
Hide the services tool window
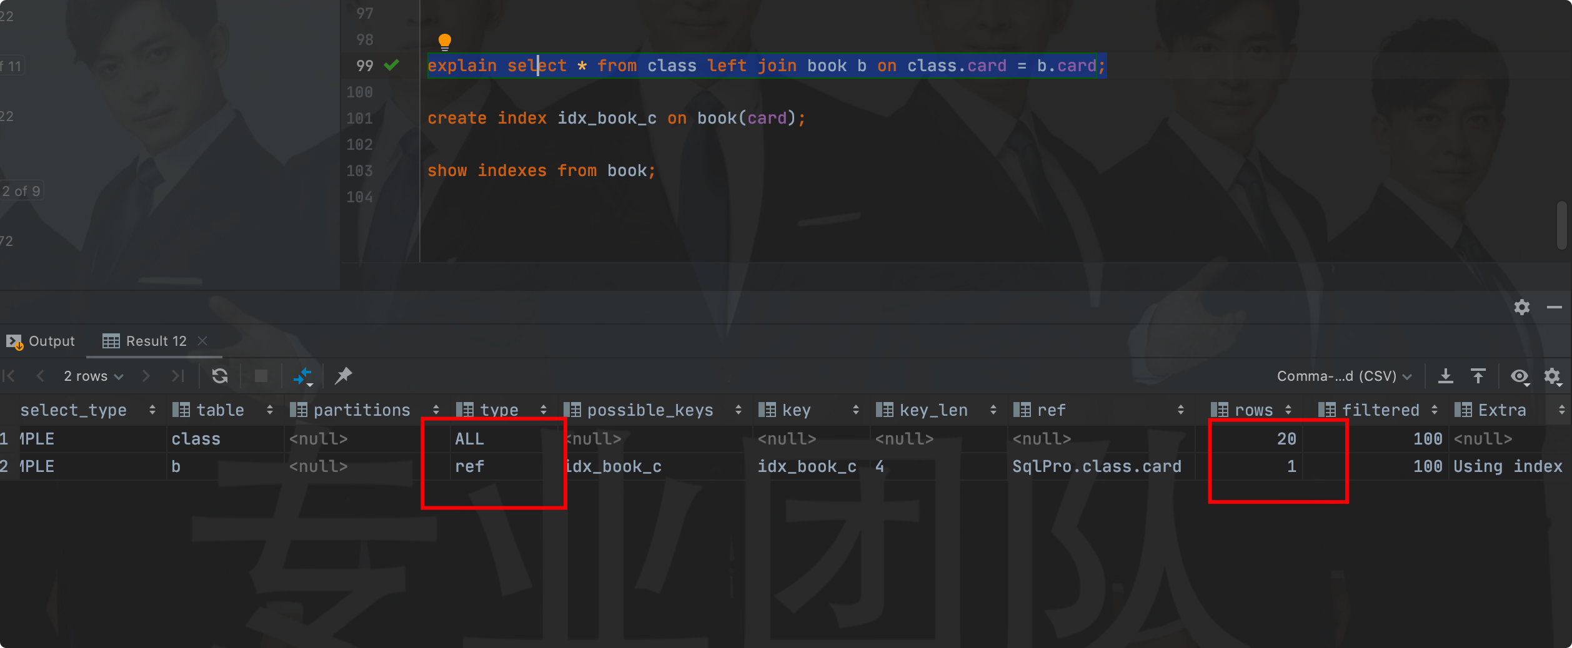point(1555,307)
